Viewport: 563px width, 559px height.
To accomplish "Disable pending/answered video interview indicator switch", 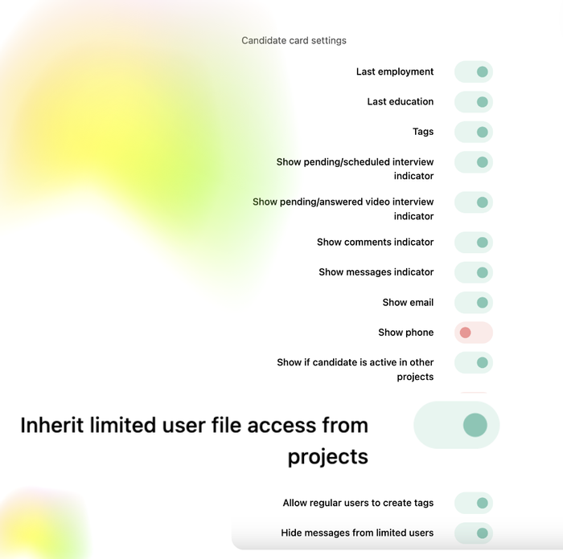I will point(473,202).
